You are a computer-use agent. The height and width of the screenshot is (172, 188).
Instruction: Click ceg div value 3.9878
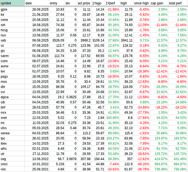tap(71, 159)
